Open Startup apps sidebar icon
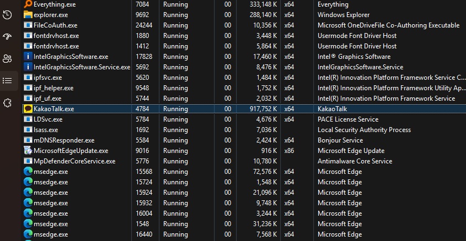Viewport: 466px width, 241px height. click(x=7, y=36)
